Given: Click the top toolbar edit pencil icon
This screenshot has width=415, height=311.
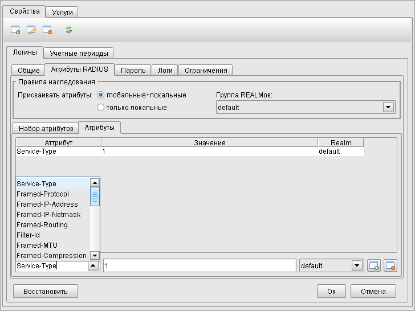Looking at the screenshot, I should pos(31,30).
